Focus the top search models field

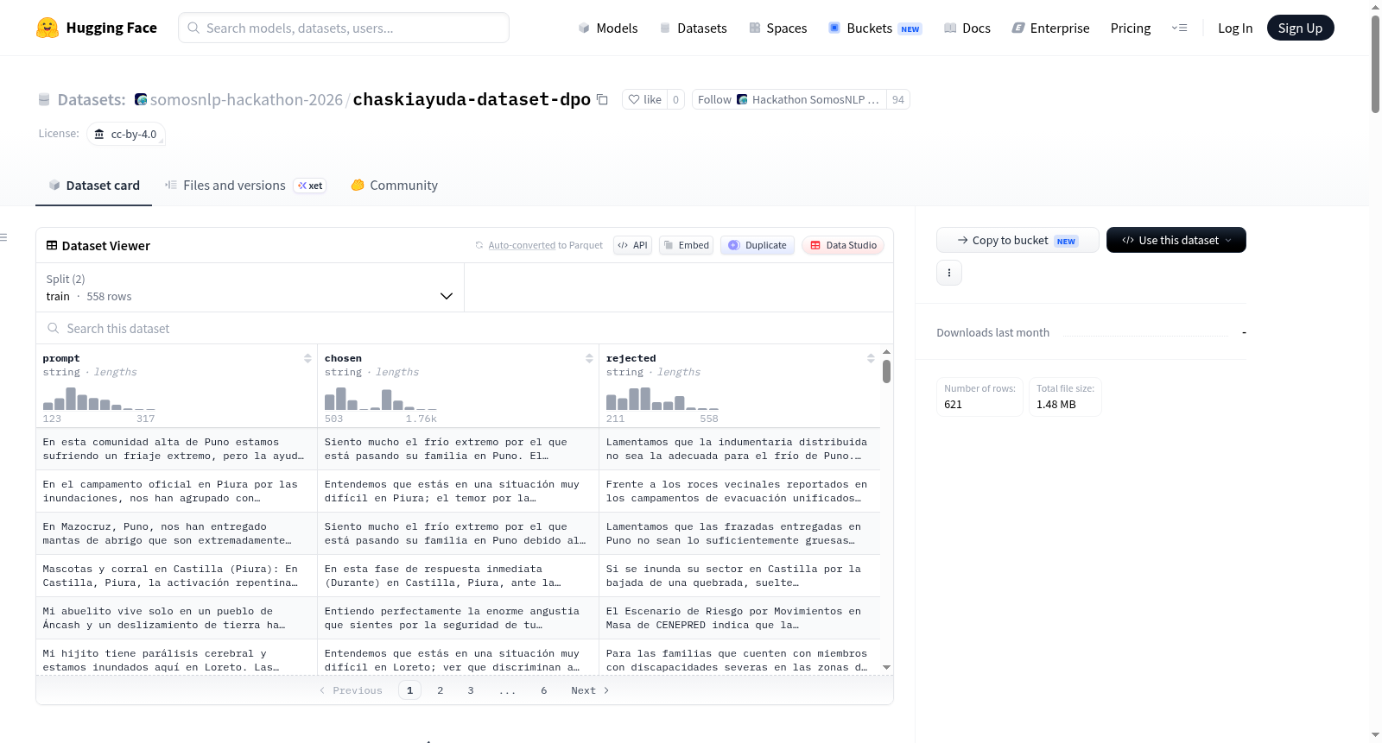click(344, 28)
